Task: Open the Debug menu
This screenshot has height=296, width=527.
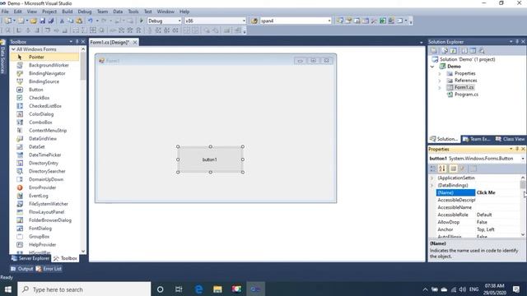Action: (x=85, y=12)
